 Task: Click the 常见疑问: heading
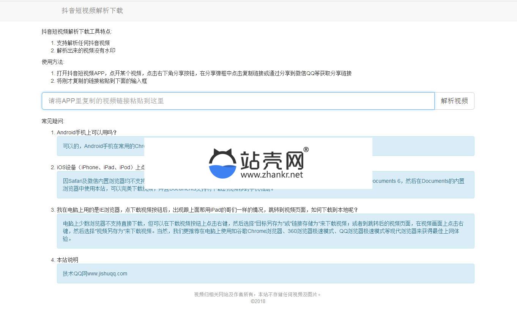point(53,121)
